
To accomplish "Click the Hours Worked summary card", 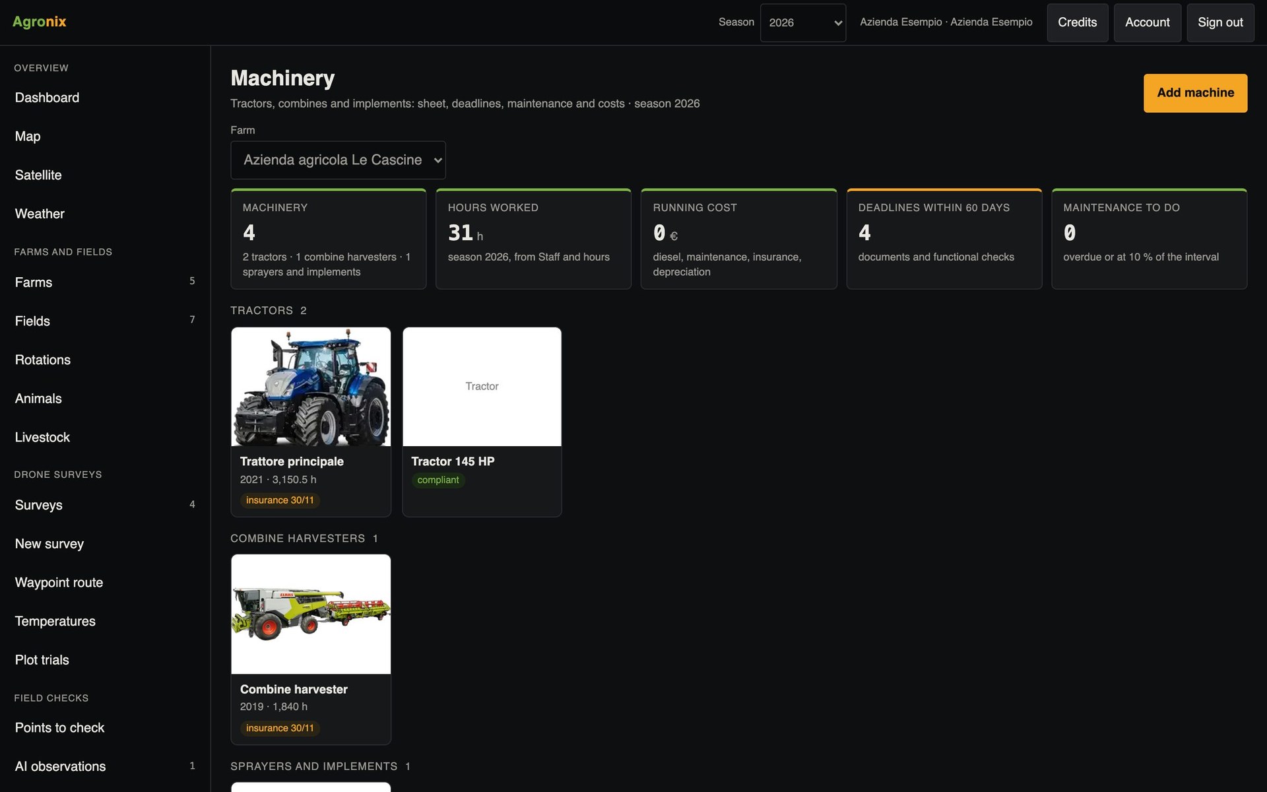I will (533, 239).
